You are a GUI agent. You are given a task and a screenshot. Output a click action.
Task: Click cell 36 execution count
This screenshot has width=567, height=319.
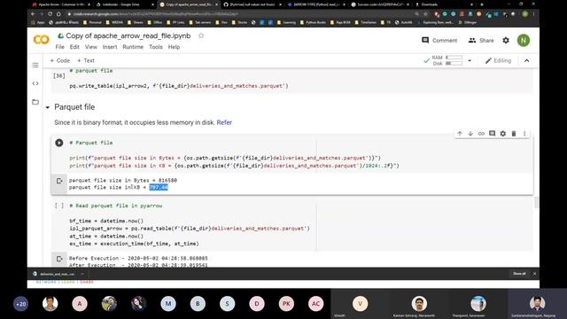[59, 76]
